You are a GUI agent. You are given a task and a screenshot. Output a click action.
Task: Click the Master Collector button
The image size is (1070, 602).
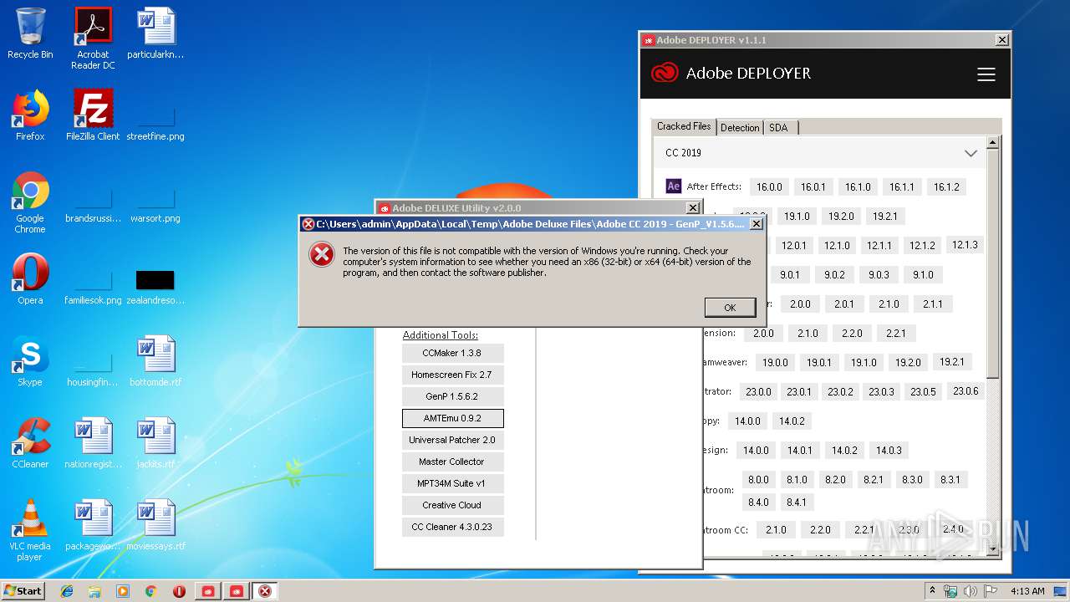pyautogui.click(x=452, y=462)
